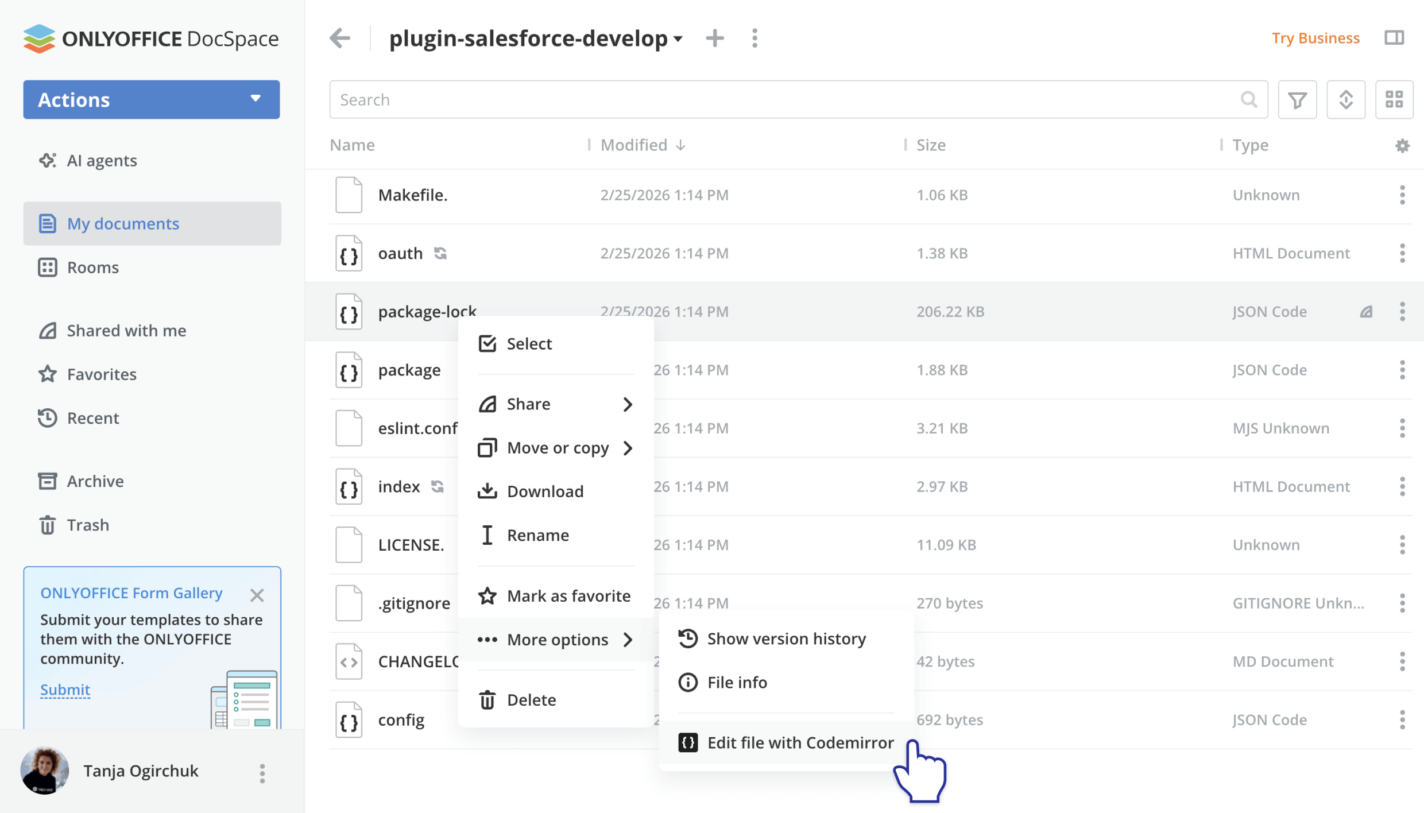Open the sort options icon
The image size is (1424, 813).
click(1346, 100)
